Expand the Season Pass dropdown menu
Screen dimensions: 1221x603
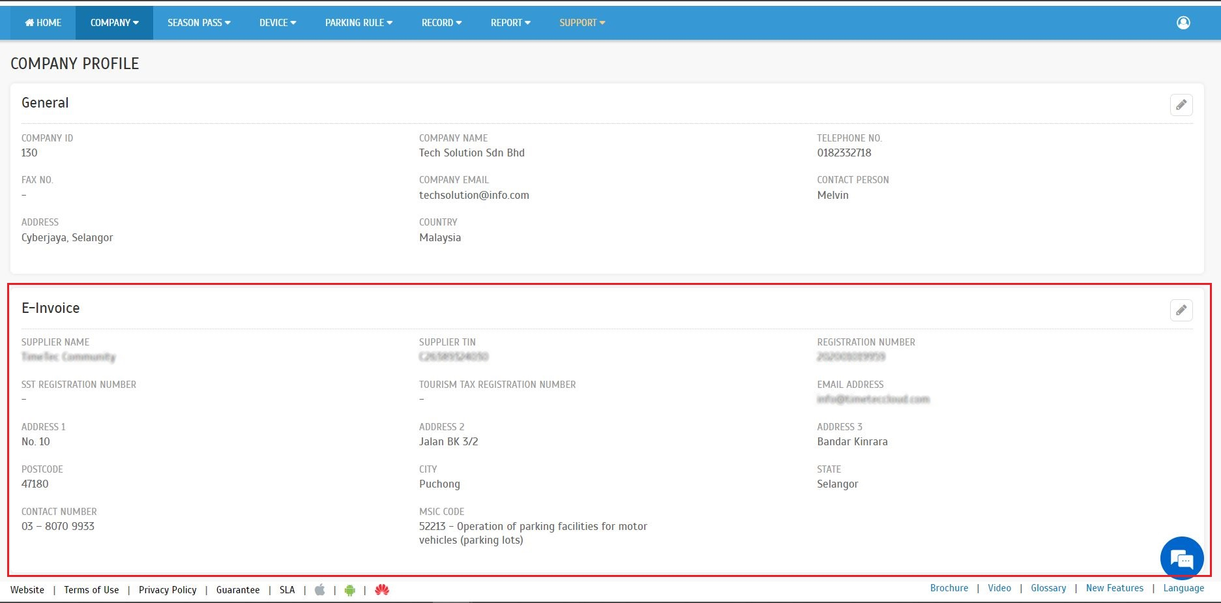point(199,23)
